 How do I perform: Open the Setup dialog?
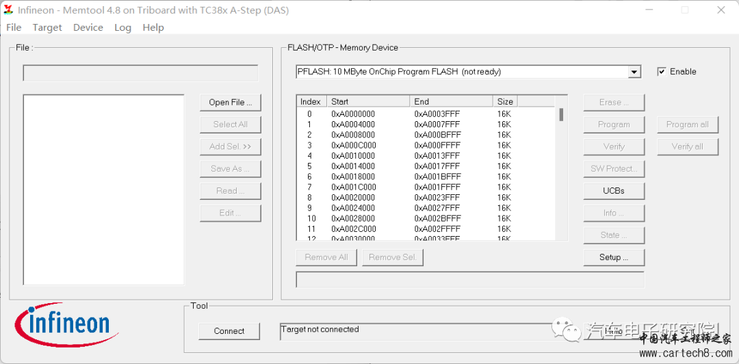pos(614,257)
